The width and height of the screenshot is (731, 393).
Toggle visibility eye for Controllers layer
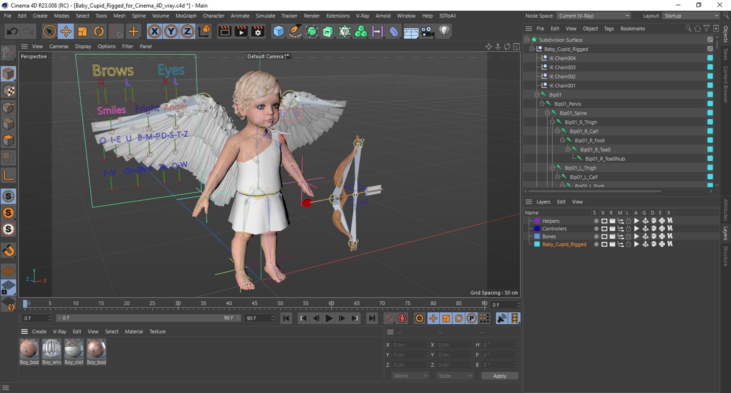[604, 229]
